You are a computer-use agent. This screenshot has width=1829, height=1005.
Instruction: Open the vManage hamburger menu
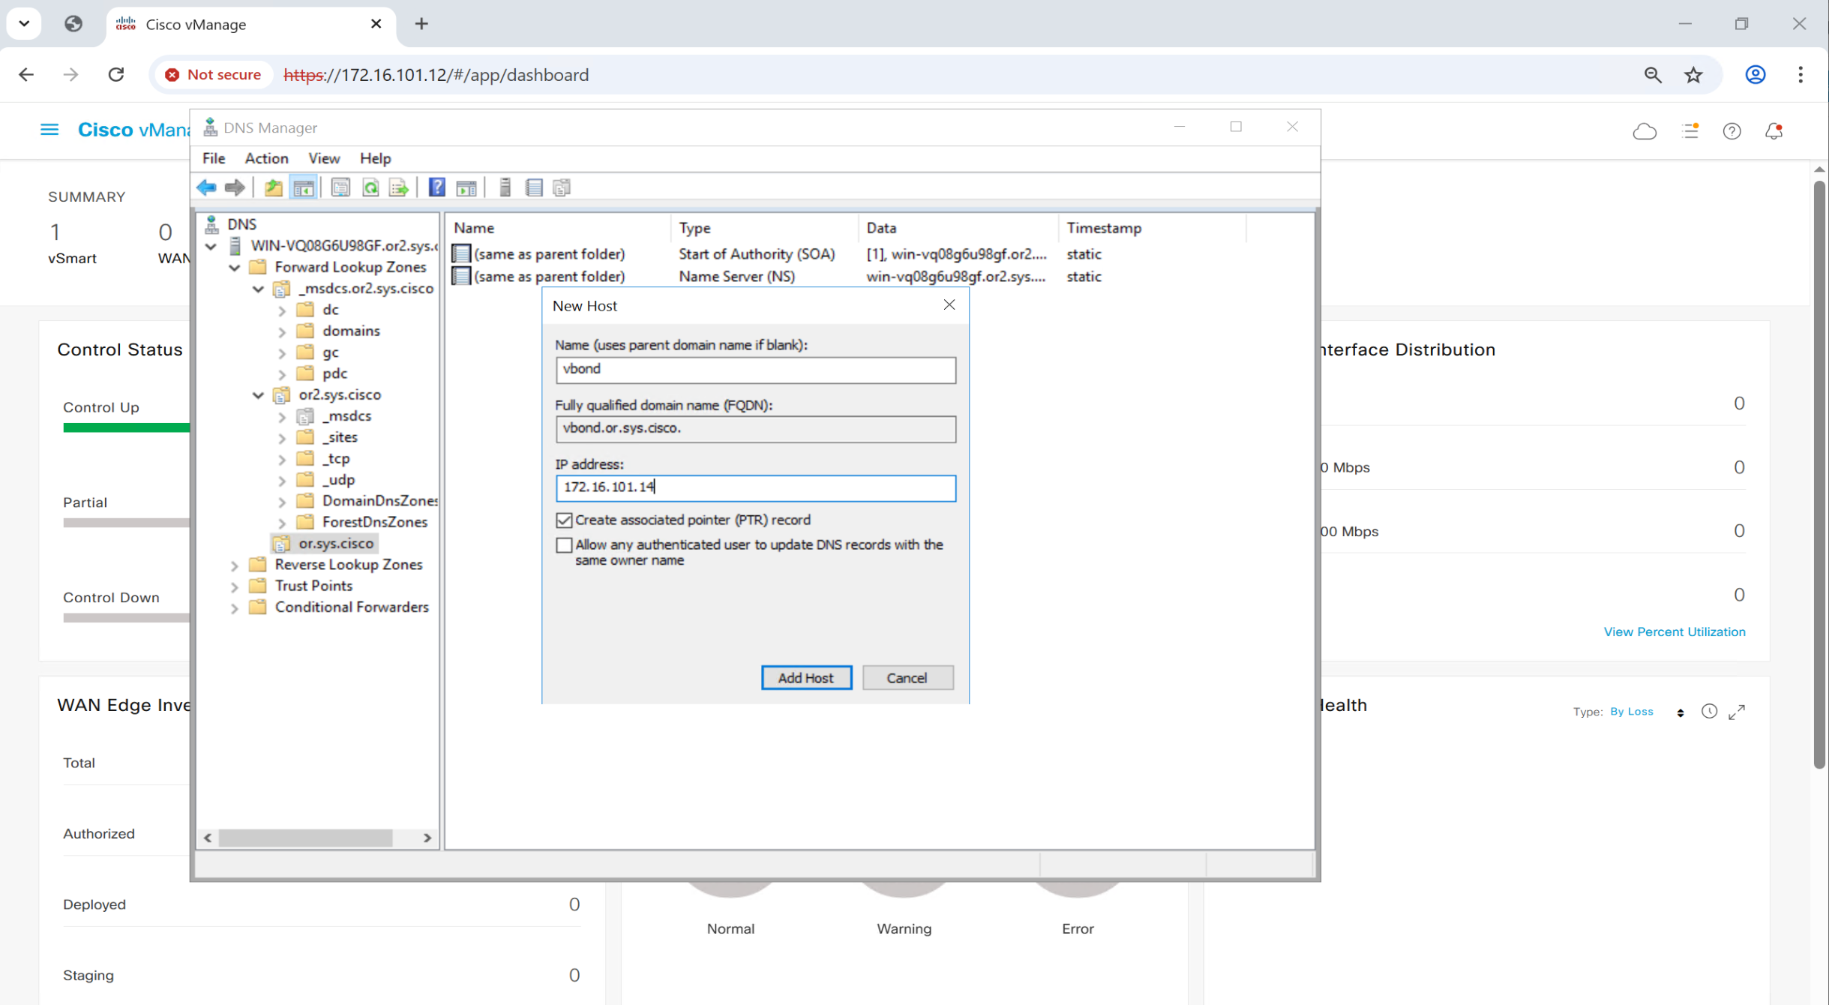coord(49,130)
